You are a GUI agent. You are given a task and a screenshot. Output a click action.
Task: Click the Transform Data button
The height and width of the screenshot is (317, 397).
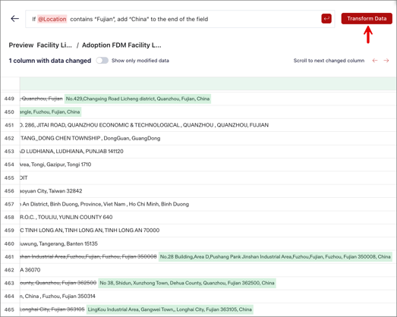[x=367, y=18]
